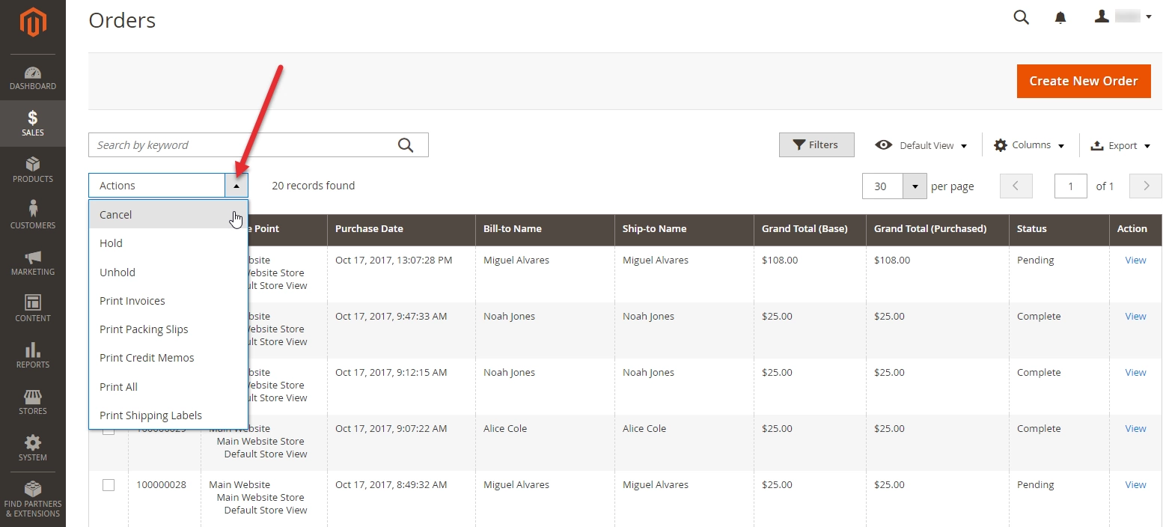Open the Stores sidebar menu
Viewport: 1163px width, 527px height.
tap(33, 402)
